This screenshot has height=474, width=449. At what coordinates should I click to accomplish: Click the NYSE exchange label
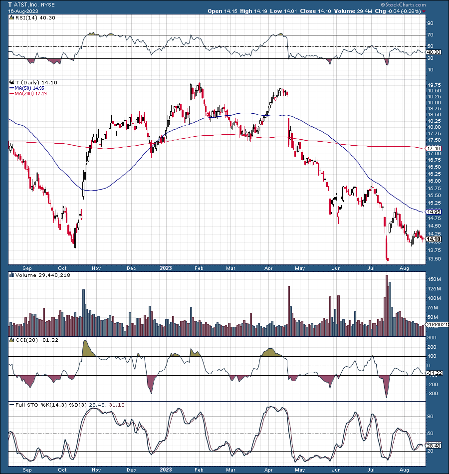pos(48,5)
